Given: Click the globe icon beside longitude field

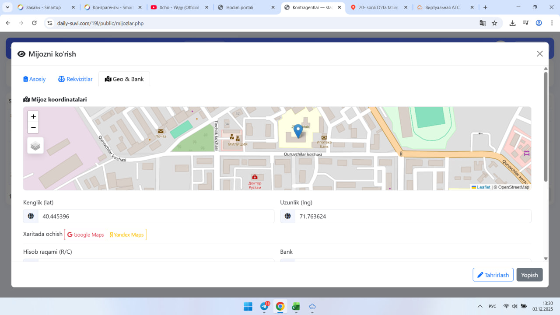Looking at the screenshot, I should point(287,216).
